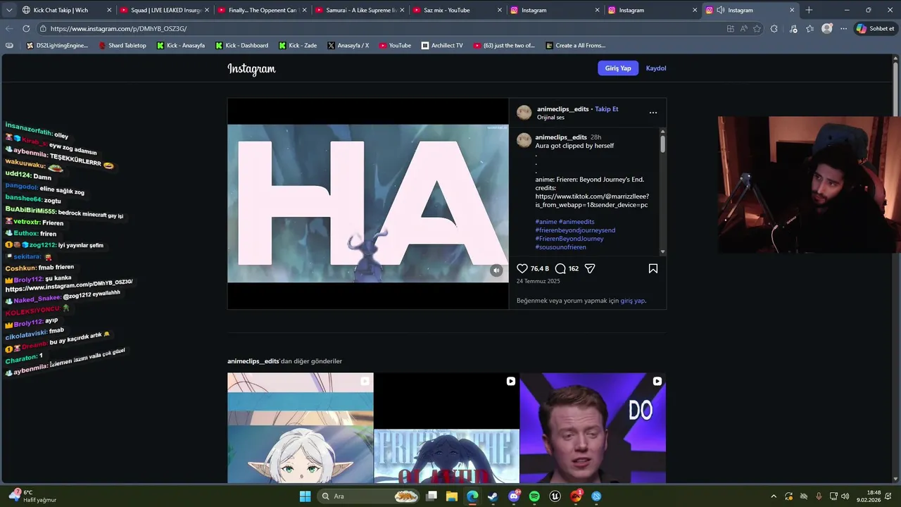Click the Kaydol link
This screenshot has width=901, height=507.
coord(656,68)
